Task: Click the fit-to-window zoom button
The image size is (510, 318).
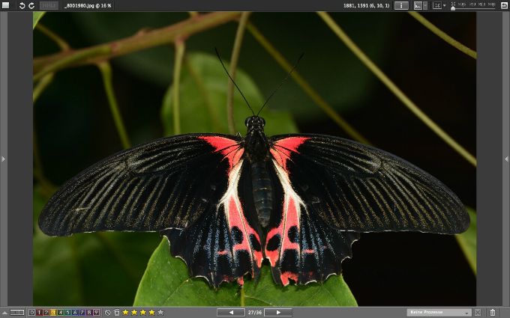Action: click(437, 5)
